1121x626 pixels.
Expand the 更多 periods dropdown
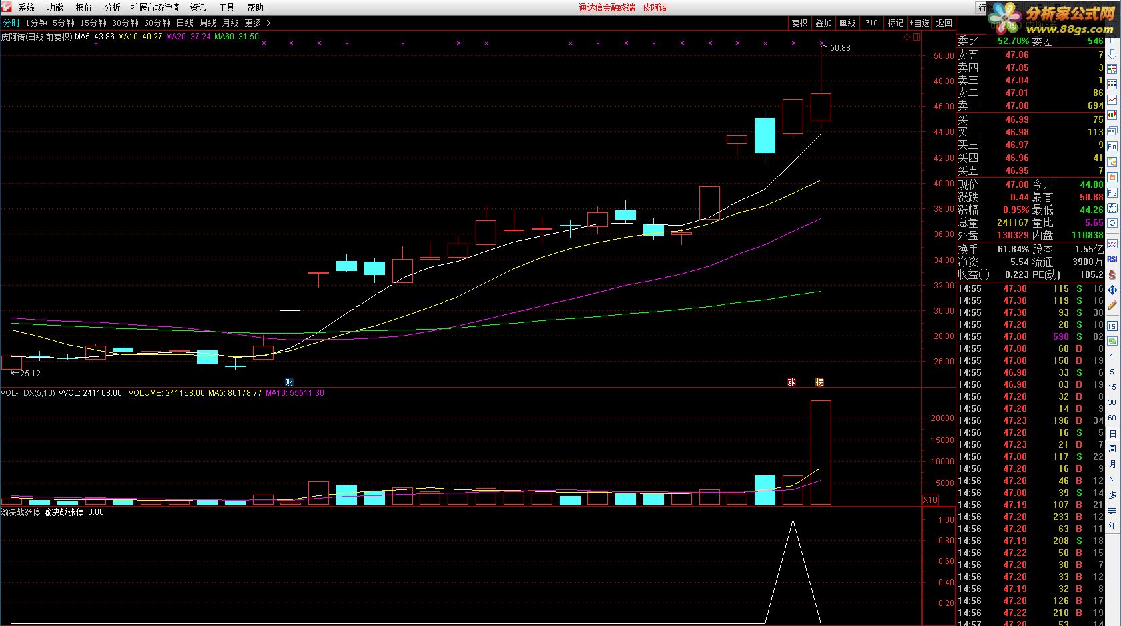click(257, 23)
